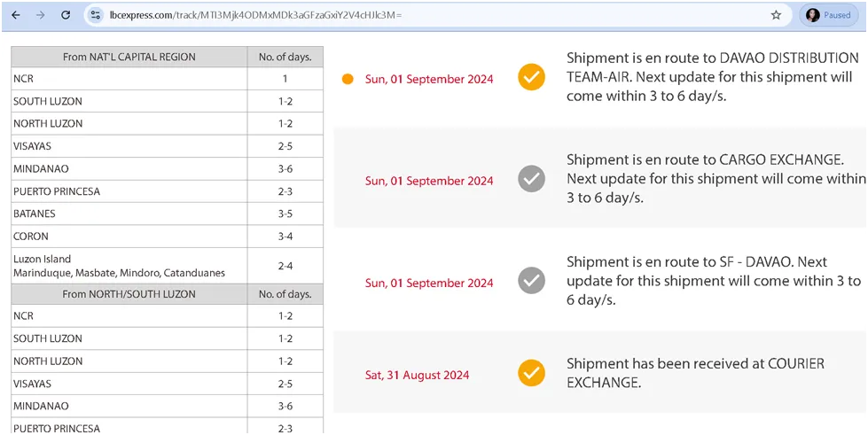Click the Luzon Island Marinduque, Masbate row
The height and width of the screenshot is (435, 868).
[168, 266]
